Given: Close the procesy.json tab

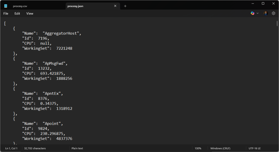Looking at the screenshot, I should pos(115,6).
